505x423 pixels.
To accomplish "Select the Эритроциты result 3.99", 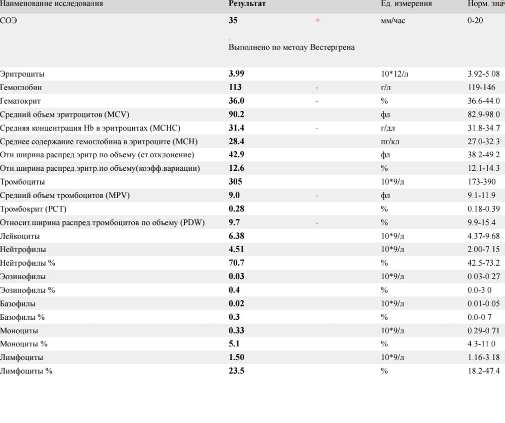I will coord(236,74).
